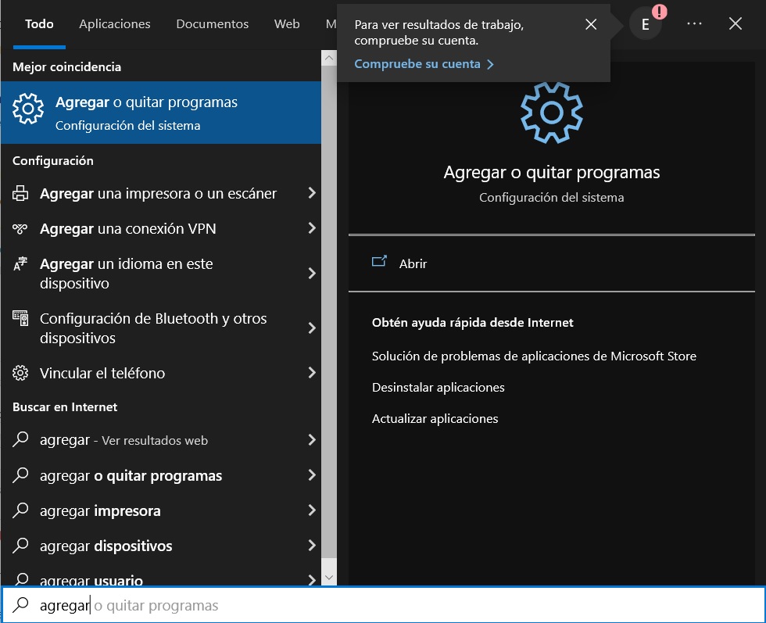Image resolution: width=766 pixels, height=623 pixels.
Task: Click the open-window icon next to Abrir
Action: [379, 261]
